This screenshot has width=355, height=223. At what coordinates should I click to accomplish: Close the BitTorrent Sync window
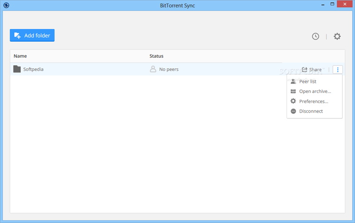(345, 4)
